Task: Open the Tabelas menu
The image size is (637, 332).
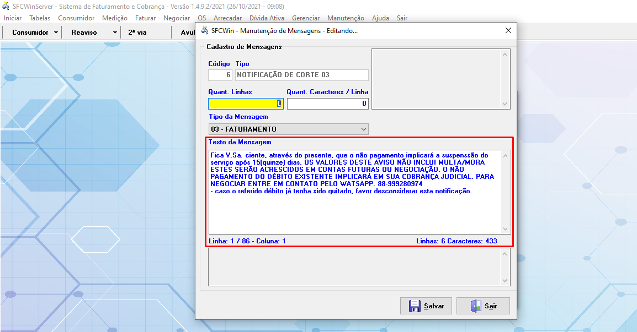Action: (40, 18)
